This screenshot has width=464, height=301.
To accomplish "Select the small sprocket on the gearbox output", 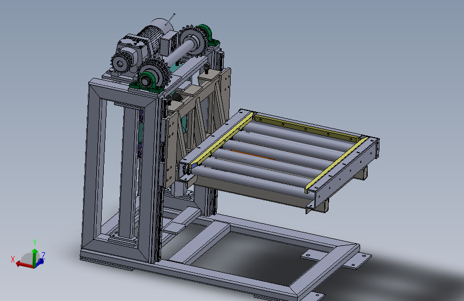I will point(120,63).
